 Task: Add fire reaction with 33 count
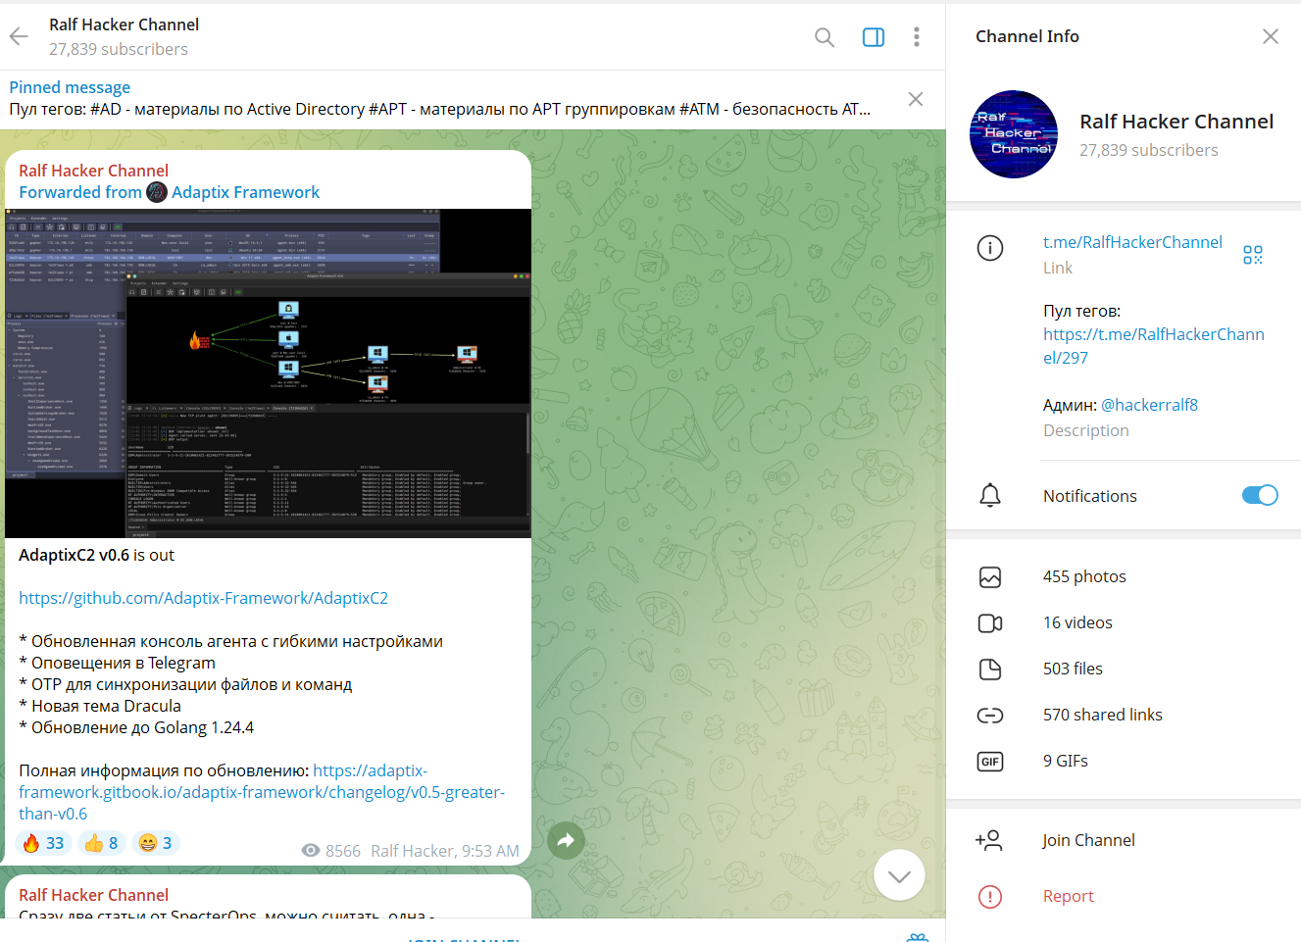coord(43,843)
